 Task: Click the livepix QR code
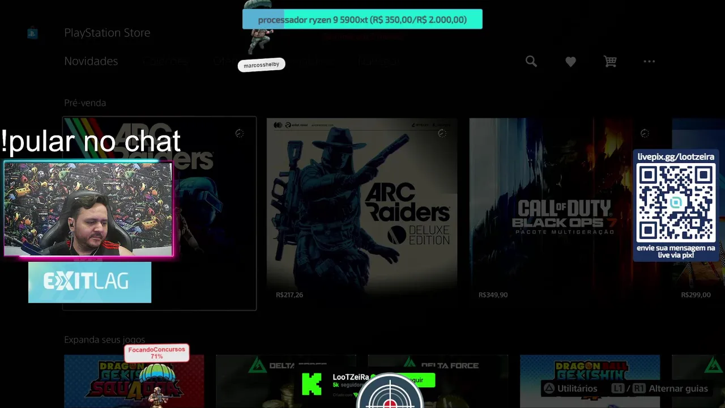(x=676, y=203)
